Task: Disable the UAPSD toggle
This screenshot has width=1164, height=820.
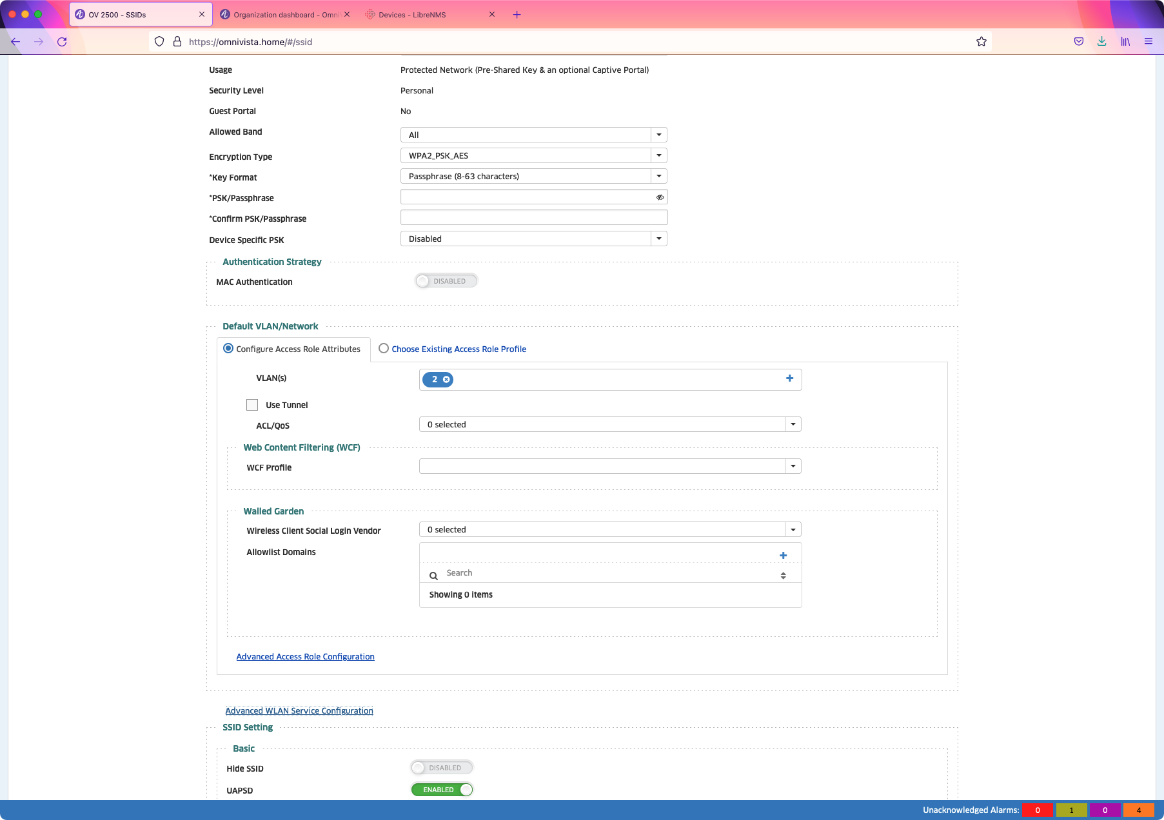Action: [442, 790]
